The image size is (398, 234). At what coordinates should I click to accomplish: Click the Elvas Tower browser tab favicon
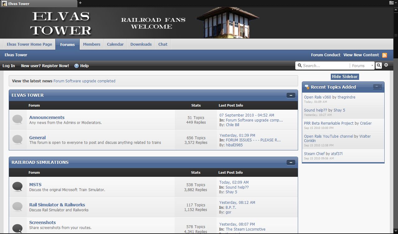[4, 3]
